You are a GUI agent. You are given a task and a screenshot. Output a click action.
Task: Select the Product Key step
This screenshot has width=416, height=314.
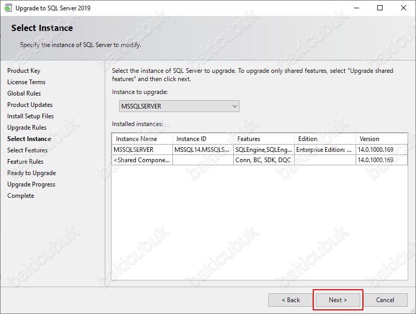(24, 71)
